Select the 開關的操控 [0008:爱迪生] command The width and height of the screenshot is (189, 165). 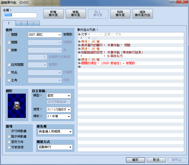coord(131,63)
